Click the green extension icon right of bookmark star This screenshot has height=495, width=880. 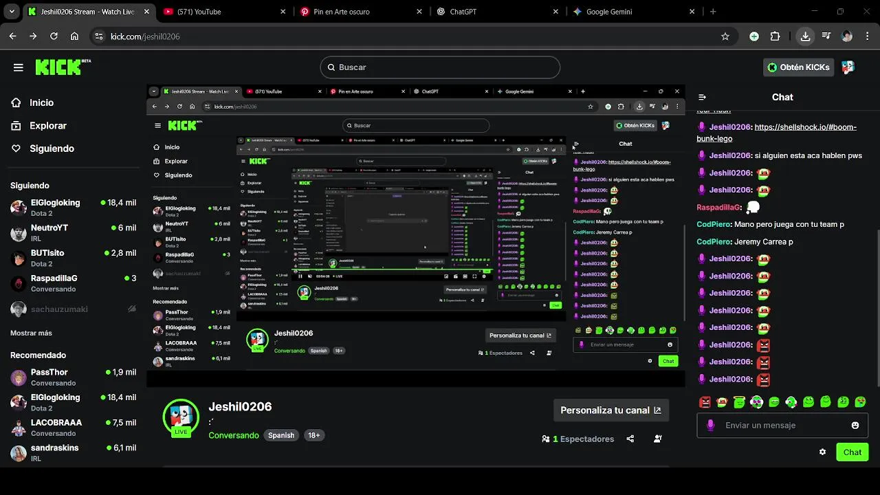(754, 36)
